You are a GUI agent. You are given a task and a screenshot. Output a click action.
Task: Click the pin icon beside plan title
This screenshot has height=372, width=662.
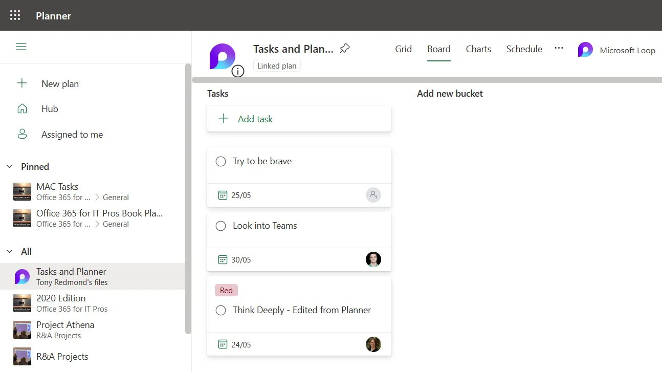[345, 49]
